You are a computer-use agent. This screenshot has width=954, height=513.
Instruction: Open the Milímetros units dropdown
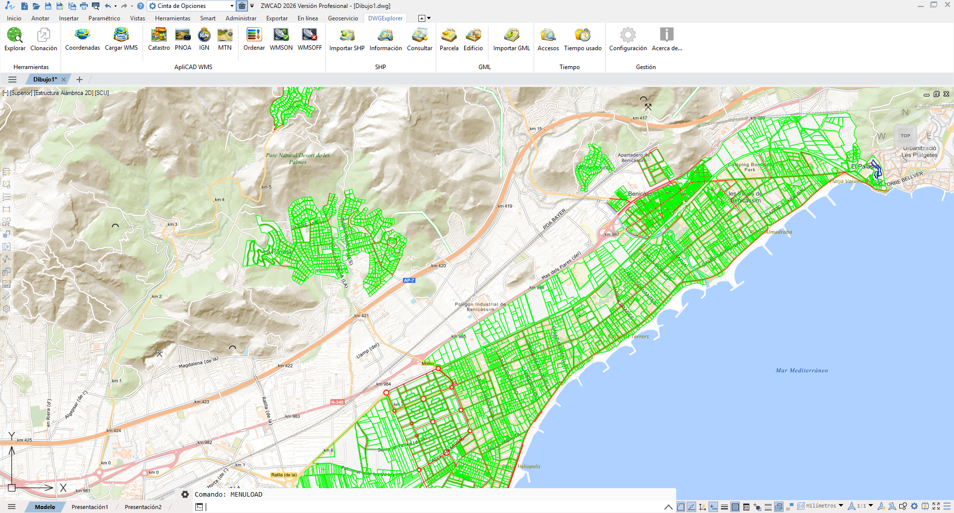(818, 507)
